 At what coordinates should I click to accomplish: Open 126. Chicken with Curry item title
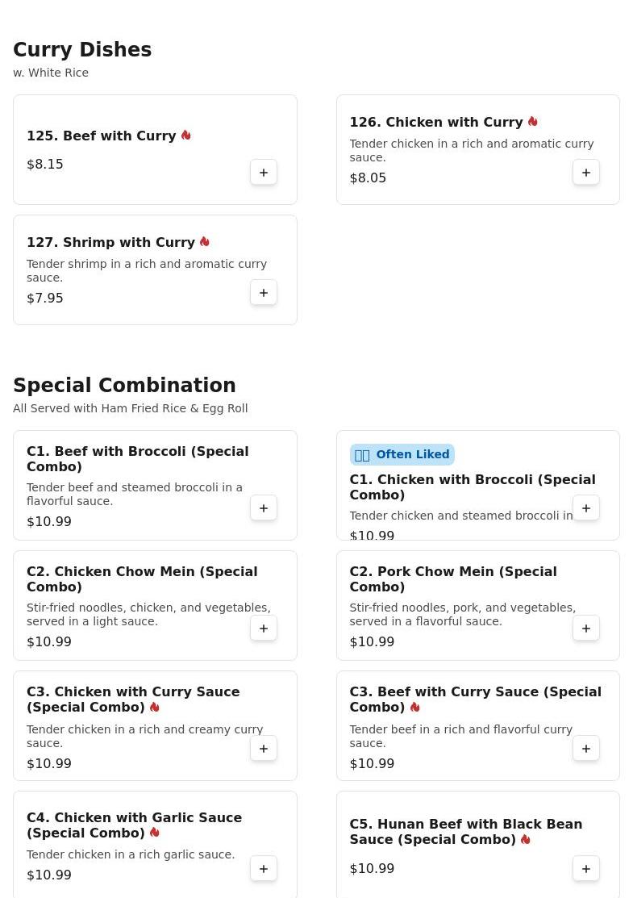[x=436, y=122]
